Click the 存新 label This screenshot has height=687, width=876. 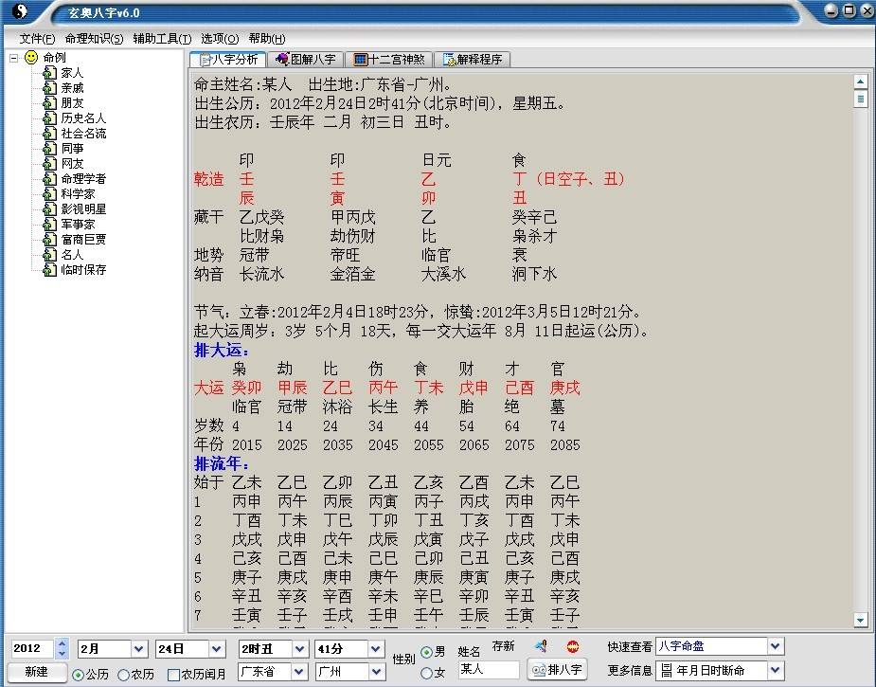coord(503,646)
